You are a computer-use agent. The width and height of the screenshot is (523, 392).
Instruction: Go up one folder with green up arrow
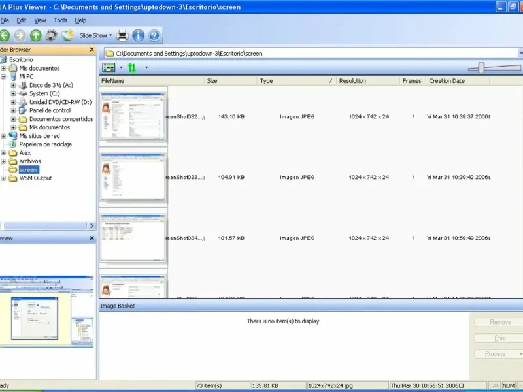[35, 35]
